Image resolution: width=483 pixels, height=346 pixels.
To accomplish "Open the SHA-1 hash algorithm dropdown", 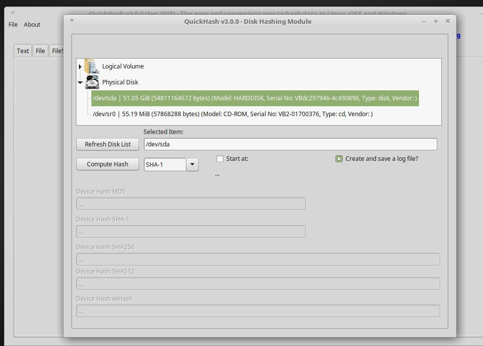I will point(192,164).
